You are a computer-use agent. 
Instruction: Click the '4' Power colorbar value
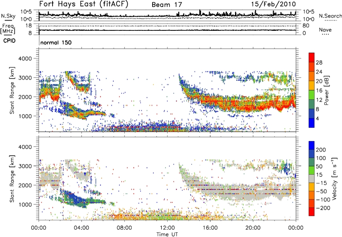click(318, 119)
